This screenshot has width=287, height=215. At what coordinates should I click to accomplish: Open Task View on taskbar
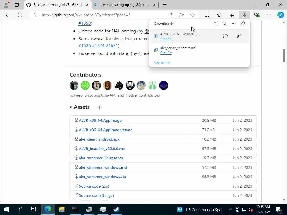tap(34, 209)
